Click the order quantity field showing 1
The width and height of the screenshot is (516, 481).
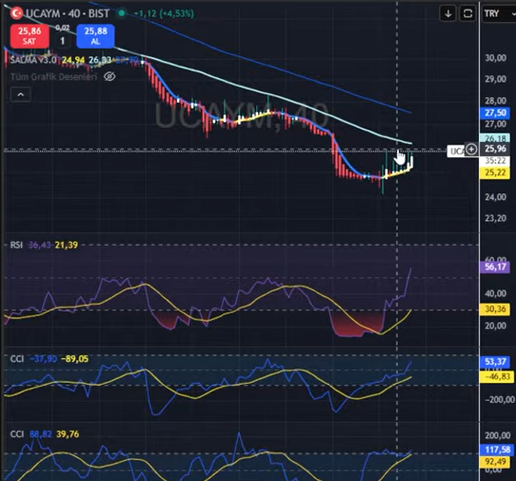[63, 41]
